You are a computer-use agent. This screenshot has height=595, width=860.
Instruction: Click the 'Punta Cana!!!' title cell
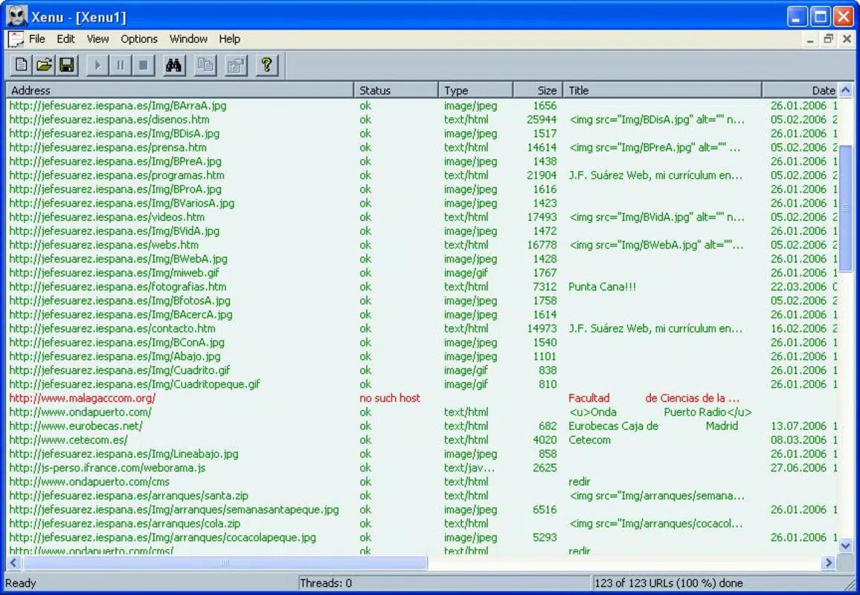(602, 287)
